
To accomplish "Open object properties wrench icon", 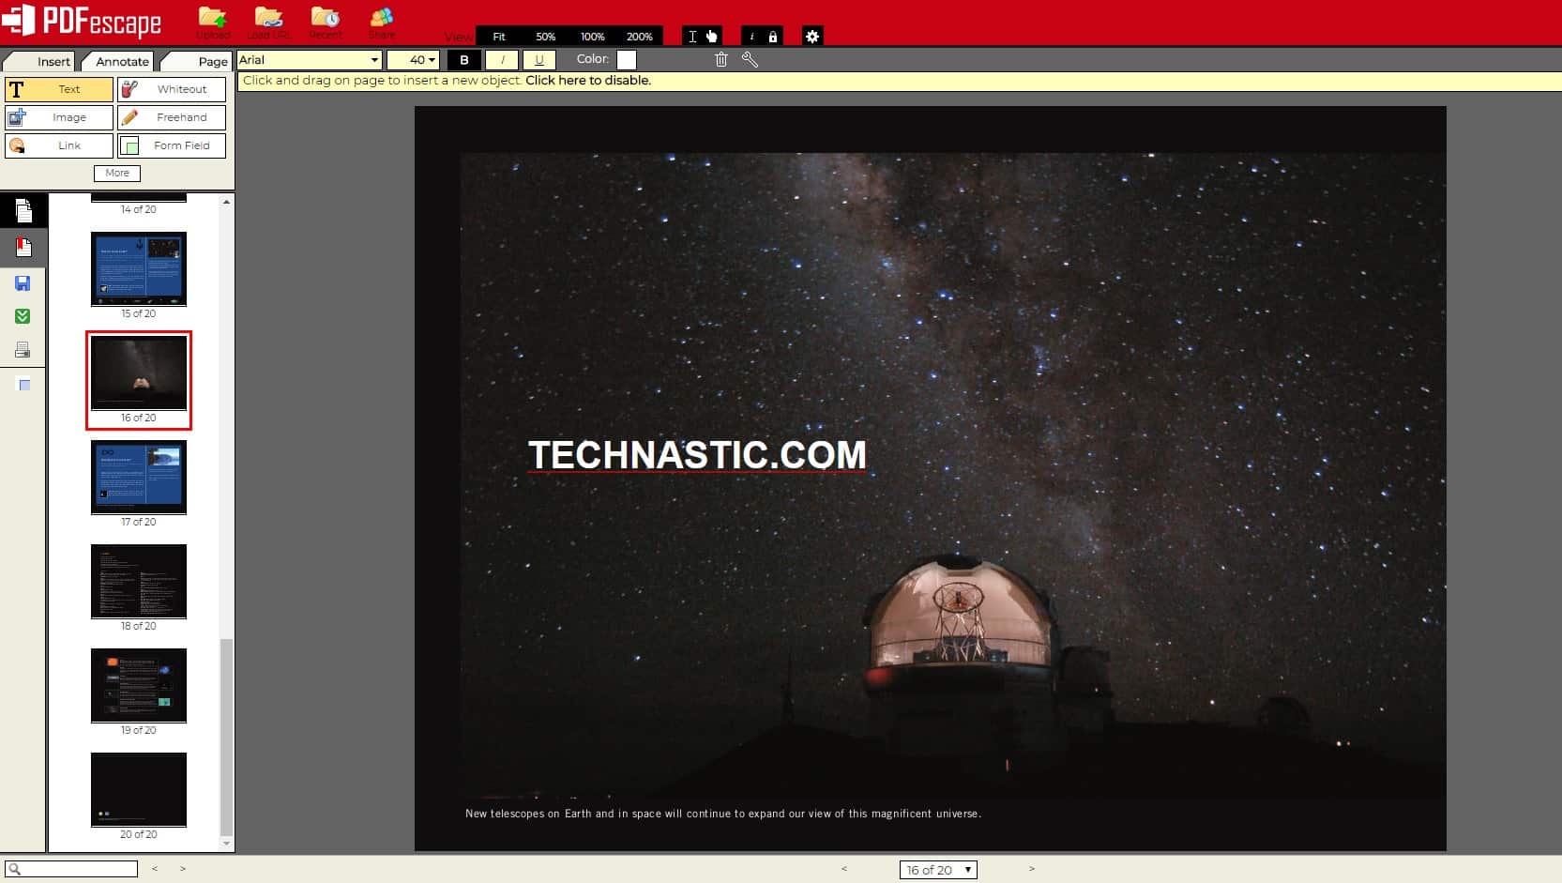I will tap(750, 59).
